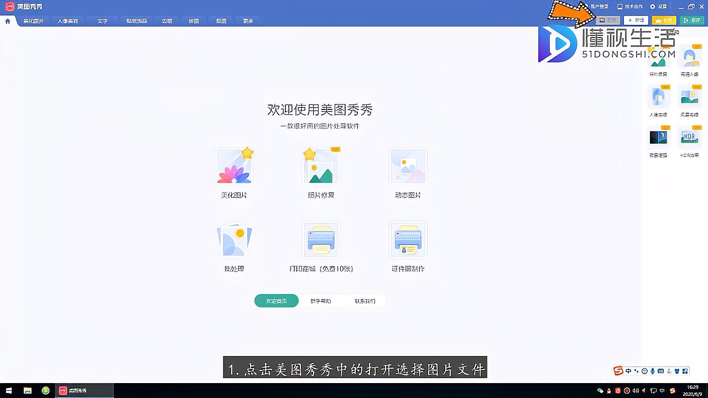Toggle Sogou punctuation mode on floating bar
The image size is (708, 398).
pos(636,371)
